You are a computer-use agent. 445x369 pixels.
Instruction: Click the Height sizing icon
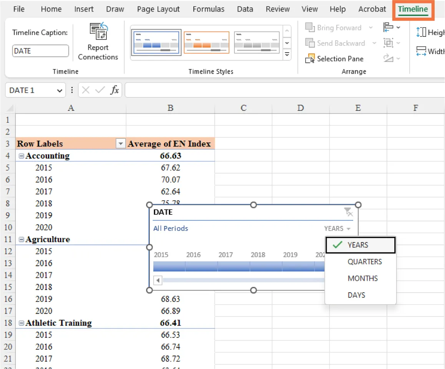[x=422, y=32]
